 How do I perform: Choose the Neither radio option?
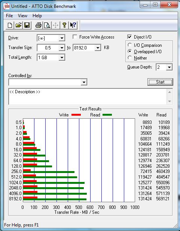(129, 58)
